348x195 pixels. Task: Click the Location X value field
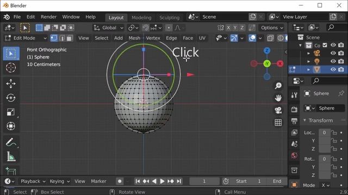[325, 133]
